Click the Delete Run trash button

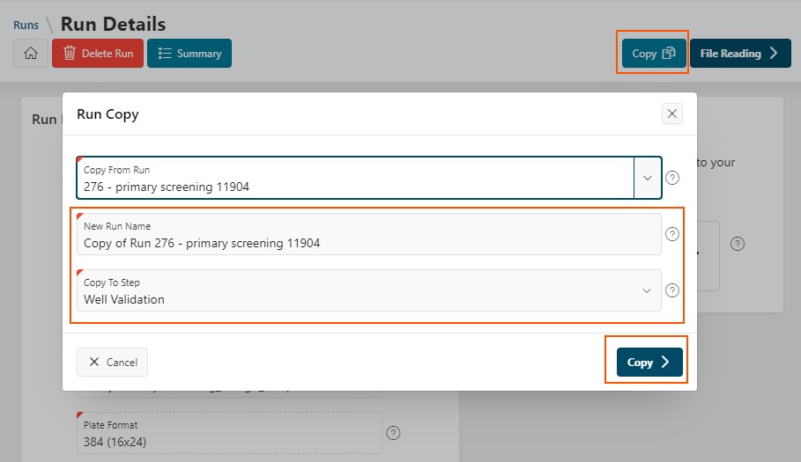coord(98,53)
